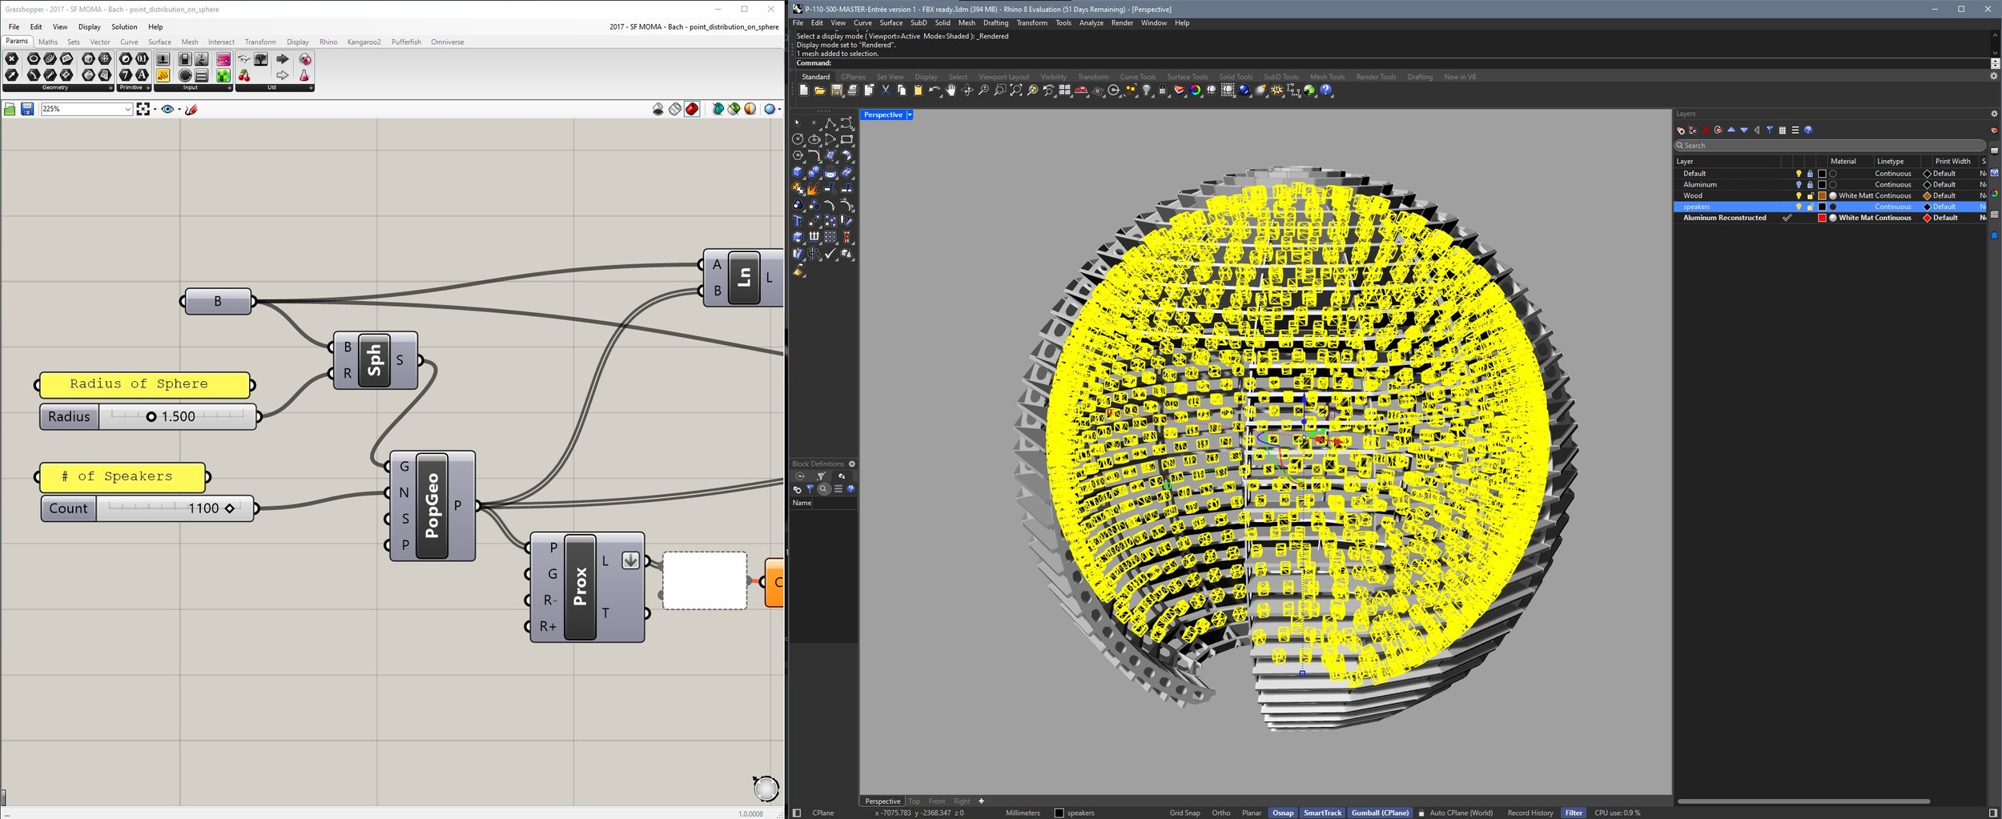Open Rhino Analyze menu
The width and height of the screenshot is (2002, 819).
click(x=1091, y=23)
